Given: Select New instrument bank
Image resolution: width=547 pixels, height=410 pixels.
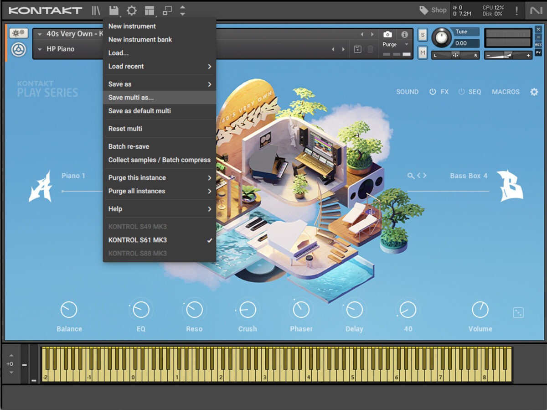Looking at the screenshot, I should 160,40.
